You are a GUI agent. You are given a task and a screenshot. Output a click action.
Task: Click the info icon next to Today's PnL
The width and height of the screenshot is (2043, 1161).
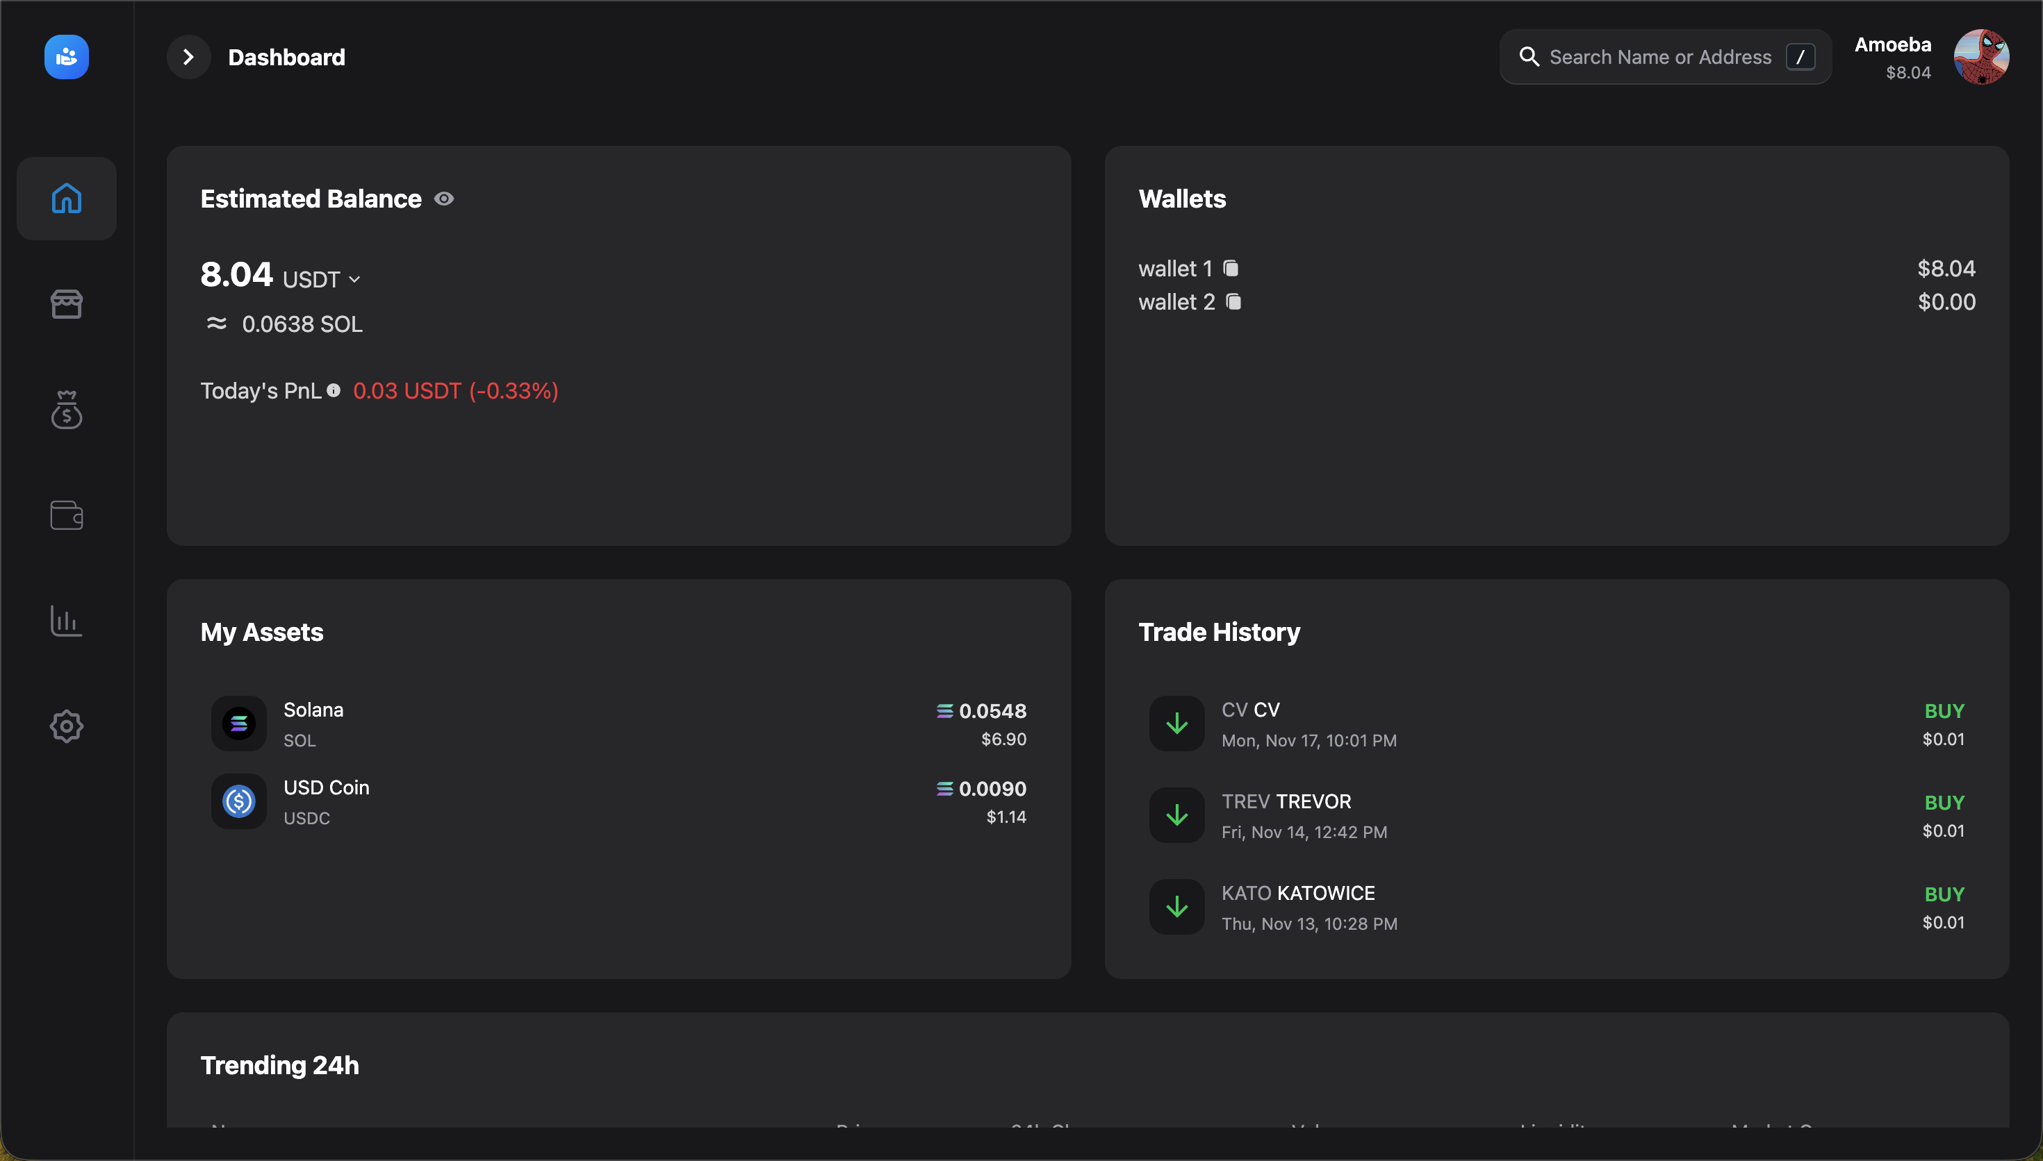335,391
